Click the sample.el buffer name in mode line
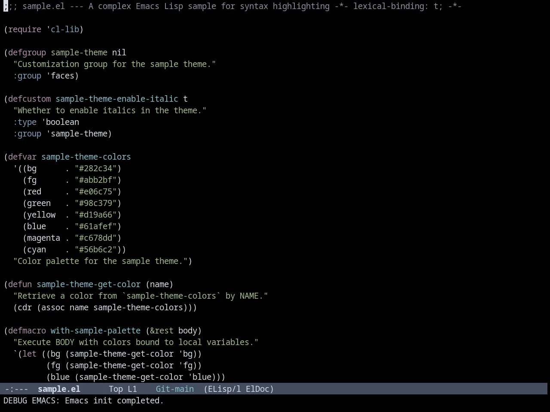Viewport: 550px width, 412px height. pyautogui.click(x=59, y=389)
